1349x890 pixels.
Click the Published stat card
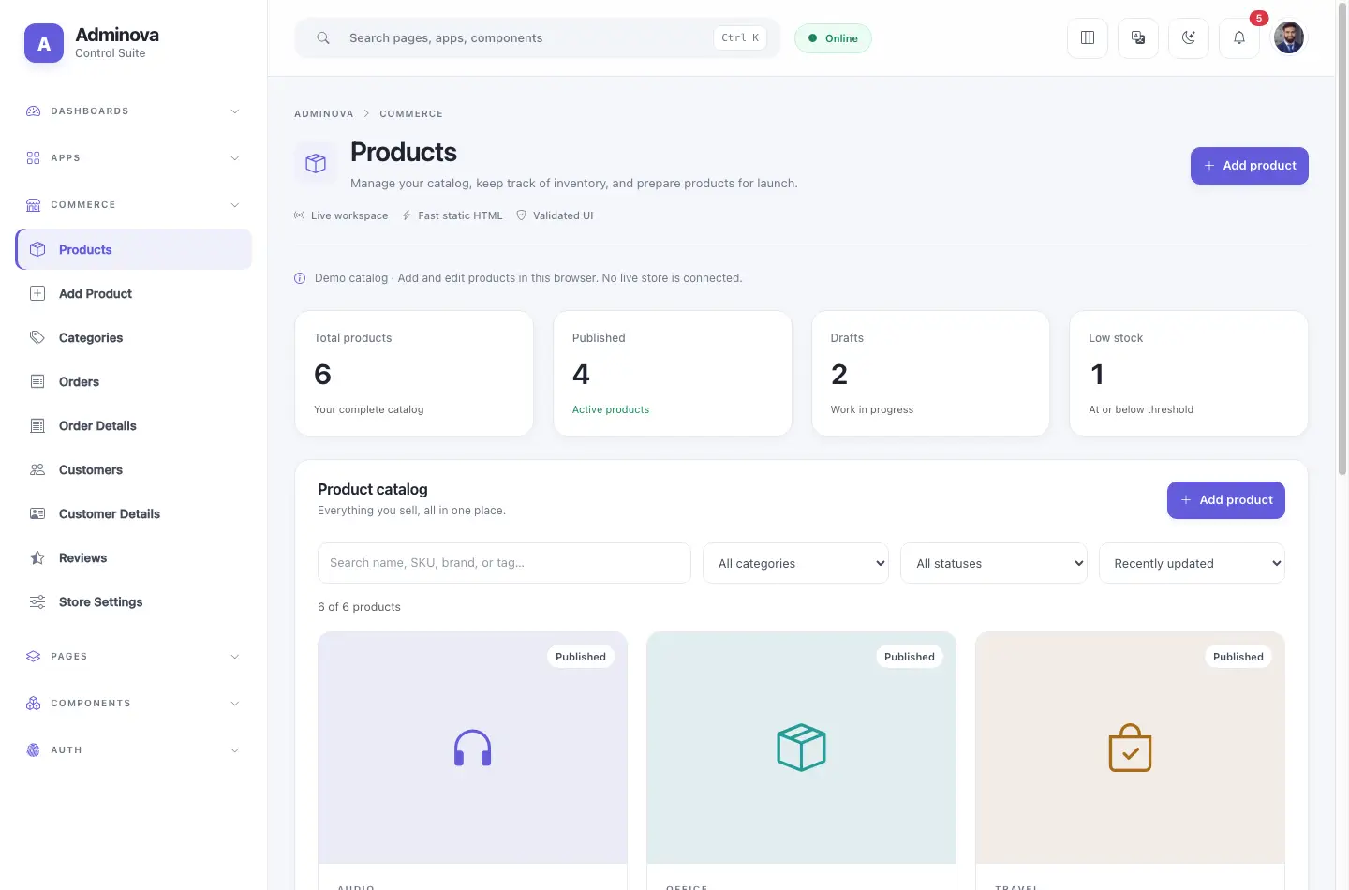coord(673,373)
